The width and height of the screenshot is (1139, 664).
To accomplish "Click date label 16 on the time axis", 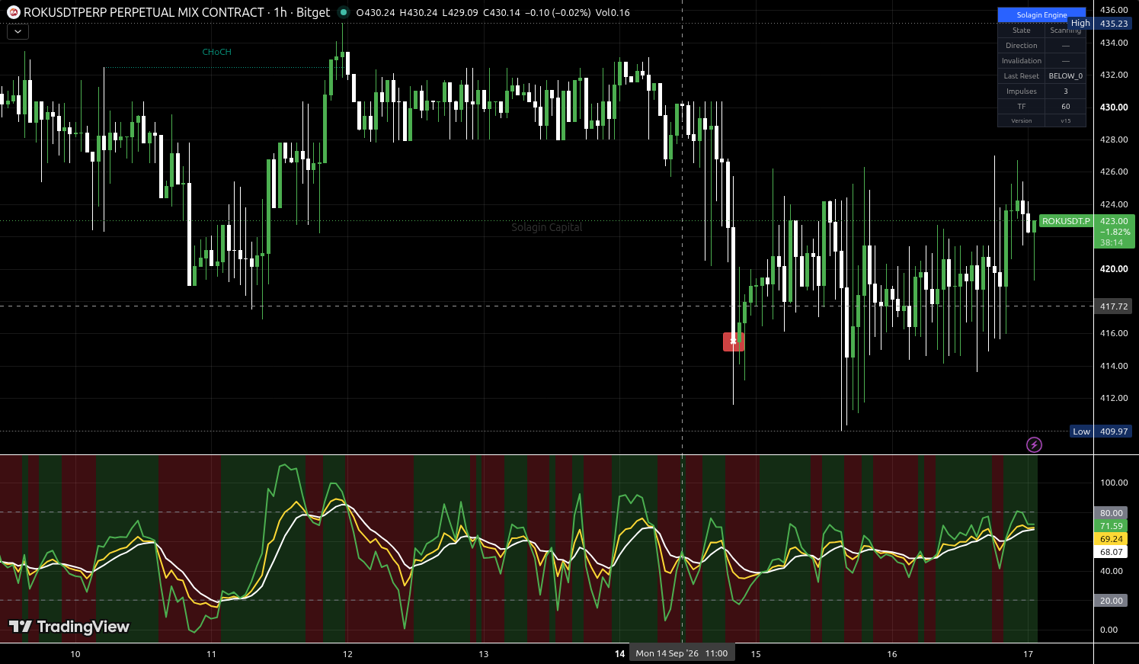I will 892,653.
